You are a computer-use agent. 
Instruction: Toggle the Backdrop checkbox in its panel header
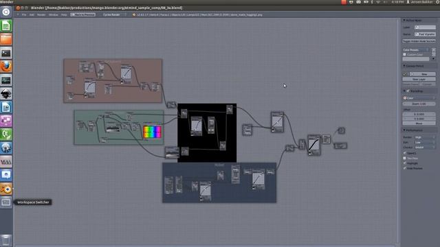[x=408, y=91]
